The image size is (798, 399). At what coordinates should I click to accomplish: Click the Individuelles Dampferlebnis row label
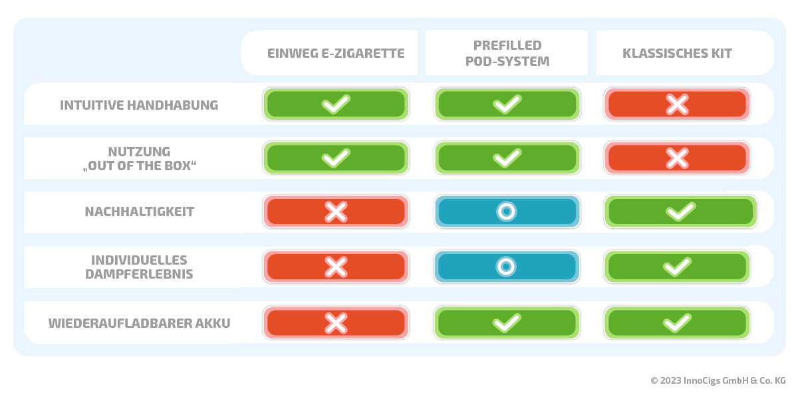click(140, 267)
